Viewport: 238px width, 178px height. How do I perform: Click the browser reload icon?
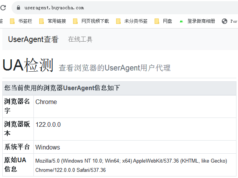click(3, 8)
